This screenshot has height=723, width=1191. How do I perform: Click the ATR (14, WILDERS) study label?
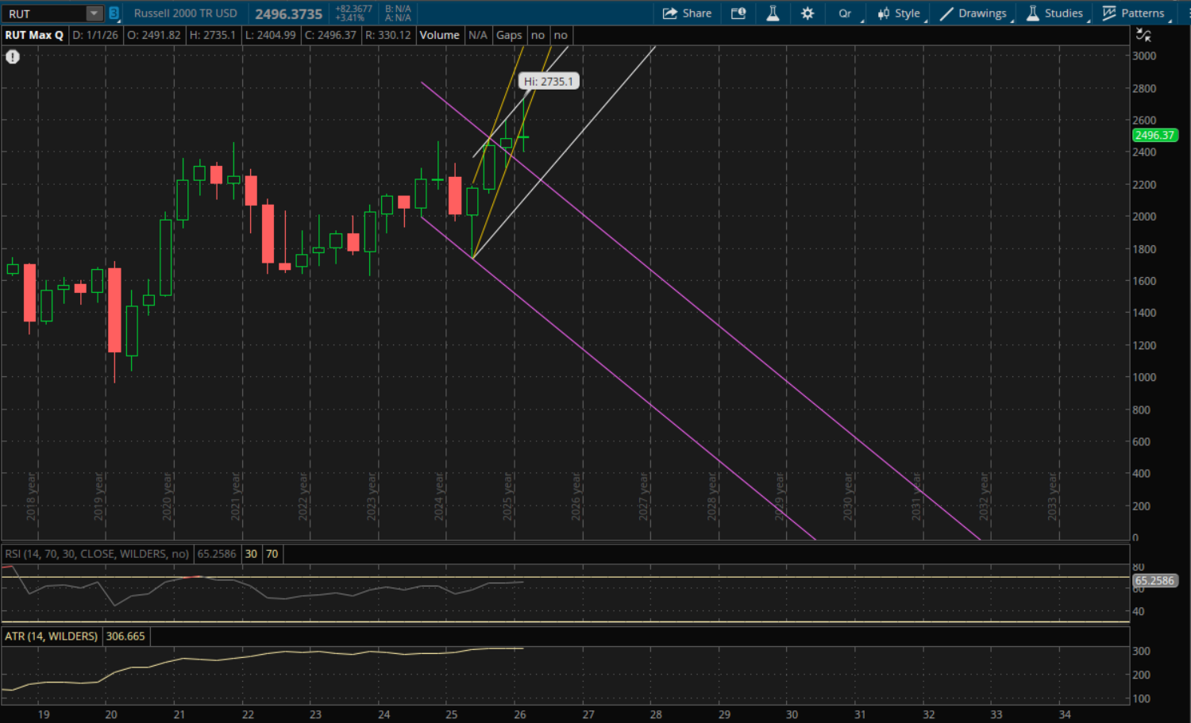(51, 636)
